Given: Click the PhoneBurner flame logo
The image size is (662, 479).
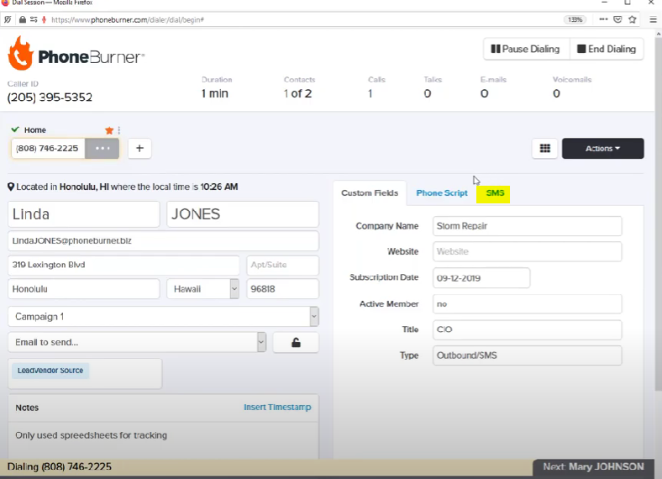Looking at the screenshot, I should tap(20, 53).
